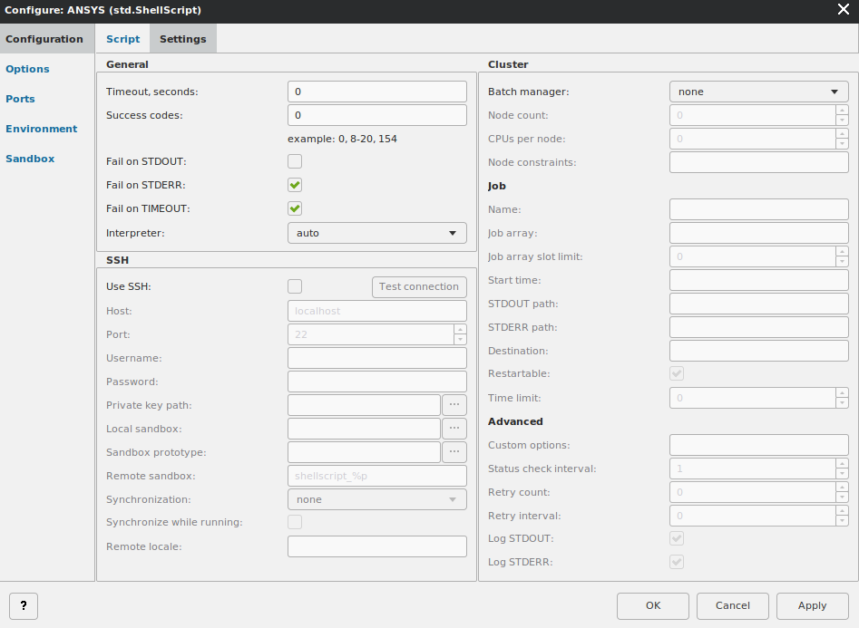Click the Job array field

pyautogui.click(x=758, y=233)
